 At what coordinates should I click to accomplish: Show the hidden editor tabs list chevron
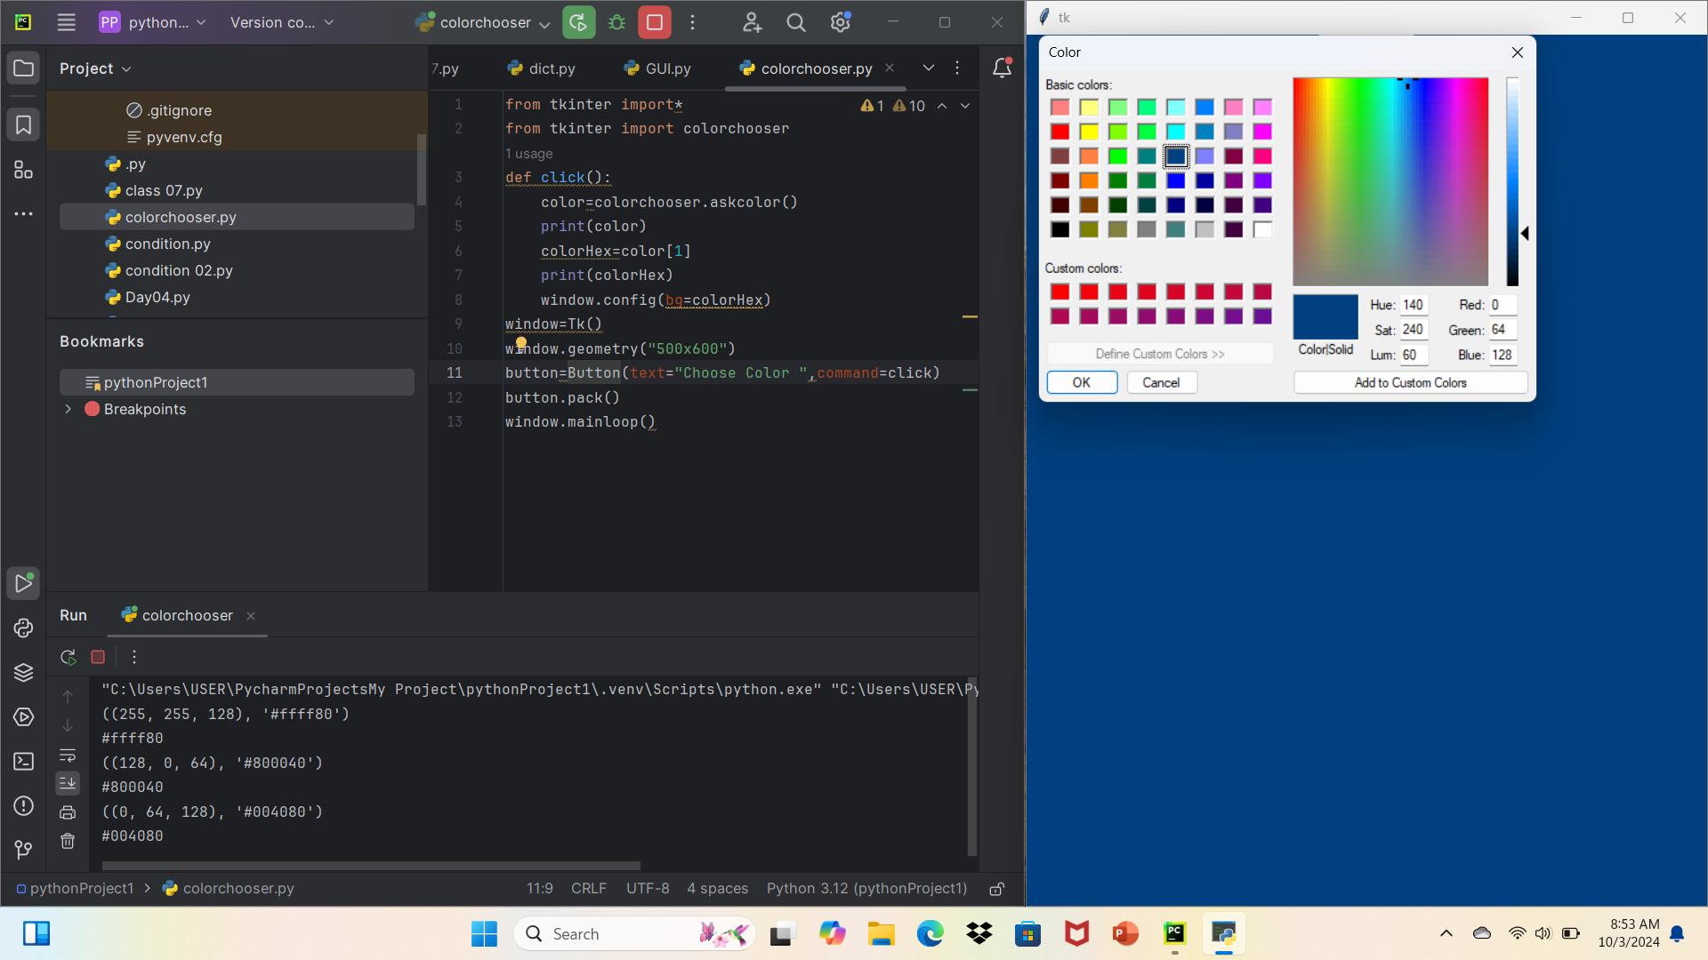point(928,68)
